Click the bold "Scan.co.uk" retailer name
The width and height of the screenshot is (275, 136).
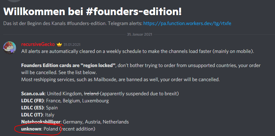click(33, 94)
